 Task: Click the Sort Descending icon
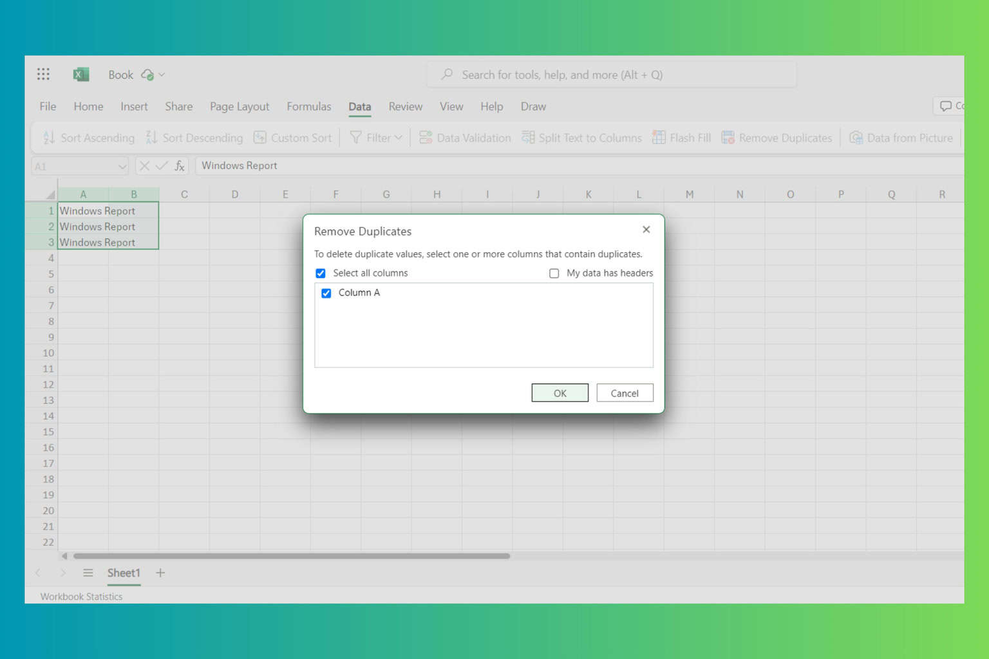point(151,138)
